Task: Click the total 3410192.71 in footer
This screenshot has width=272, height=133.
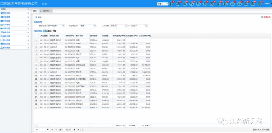Action: (120, 125)
